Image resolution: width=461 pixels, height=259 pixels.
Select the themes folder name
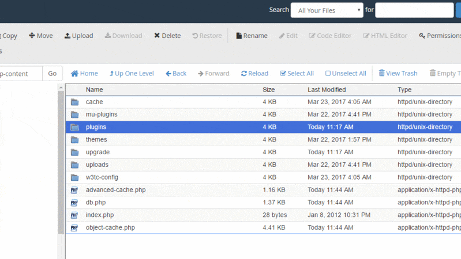96,140
